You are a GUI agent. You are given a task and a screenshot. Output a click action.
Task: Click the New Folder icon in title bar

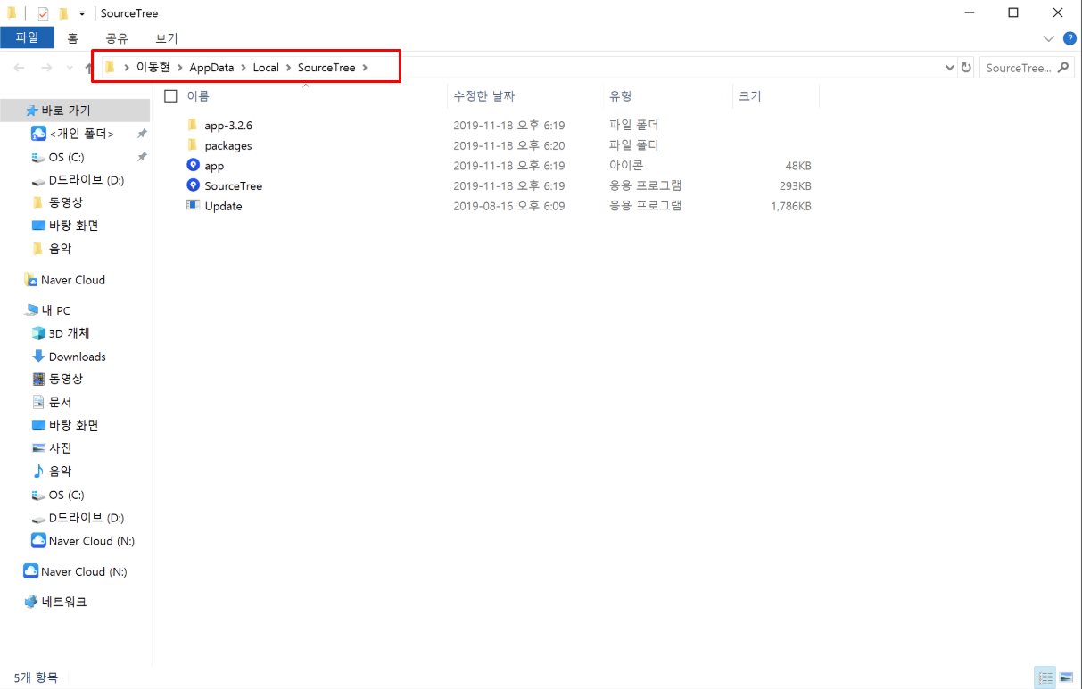point(63,13)
